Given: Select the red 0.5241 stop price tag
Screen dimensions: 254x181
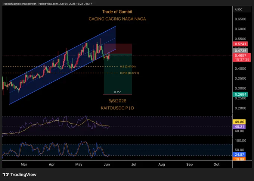Looking at the screenshot, I should 240,44.
